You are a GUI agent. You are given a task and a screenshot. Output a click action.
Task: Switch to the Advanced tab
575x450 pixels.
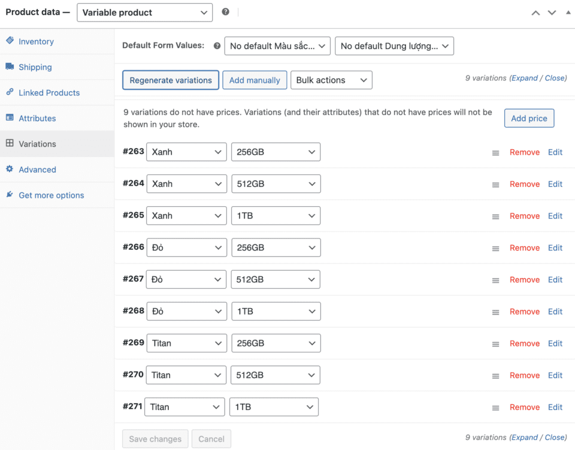[57, 170]
